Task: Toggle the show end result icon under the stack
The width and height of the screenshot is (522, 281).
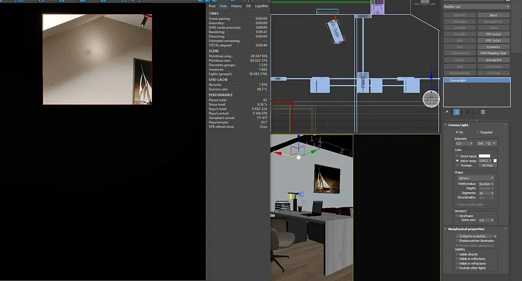Action: (457, 112)
